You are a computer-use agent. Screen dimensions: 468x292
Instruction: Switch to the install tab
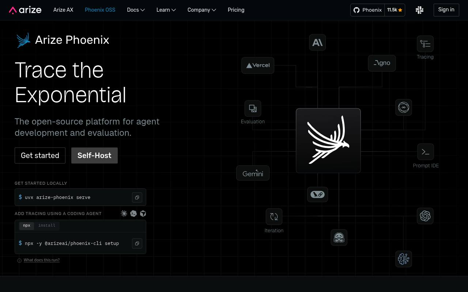point(47,226)
